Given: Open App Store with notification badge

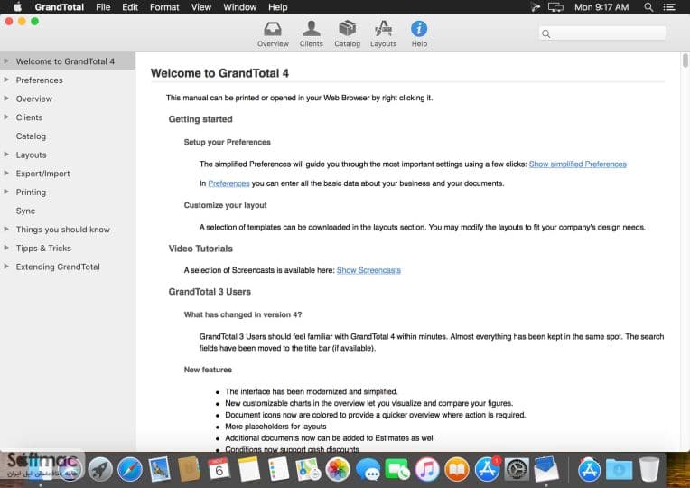Looking at the screenshot, I should coord(487,470).
